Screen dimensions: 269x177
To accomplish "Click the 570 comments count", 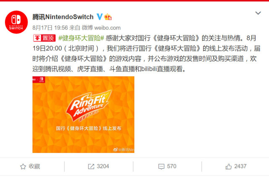I will tap(172, 166).
